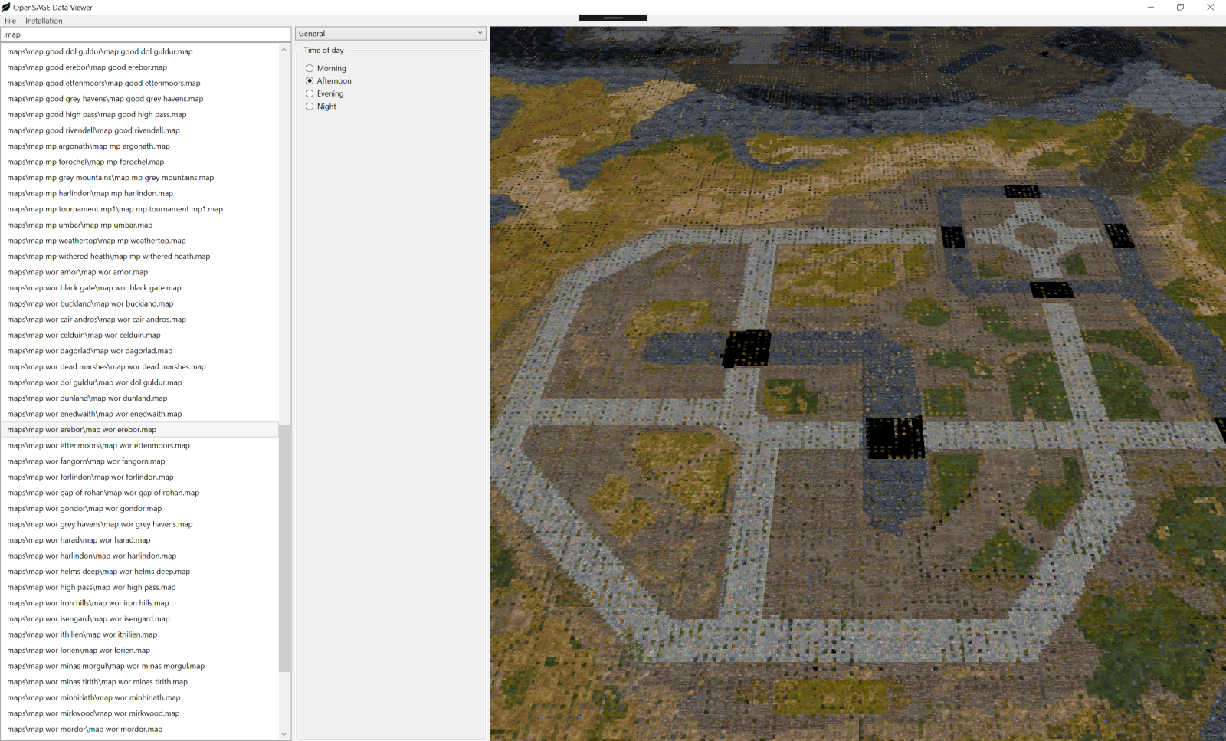
Task: Click the file list scroll up arrow
Action: click(284, 49)
